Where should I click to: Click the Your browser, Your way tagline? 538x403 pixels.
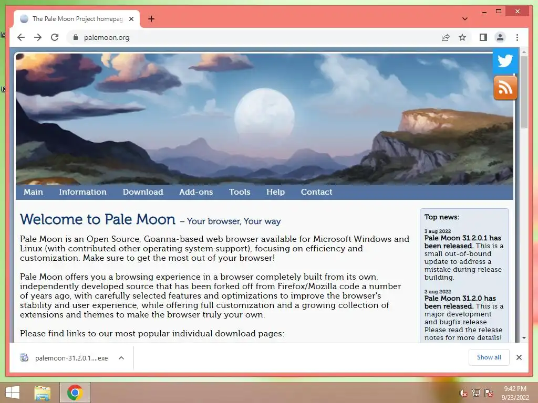[234, 221]
